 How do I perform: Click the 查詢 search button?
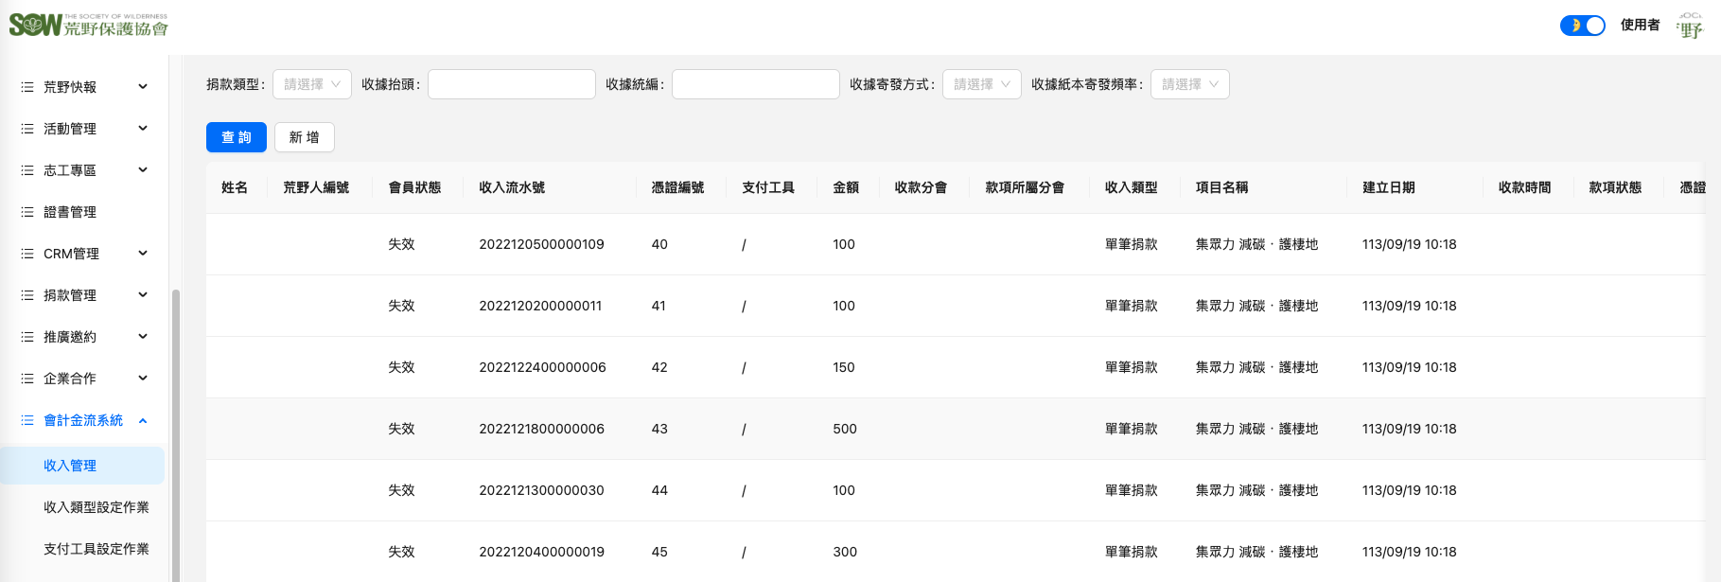tap(236, 137)
